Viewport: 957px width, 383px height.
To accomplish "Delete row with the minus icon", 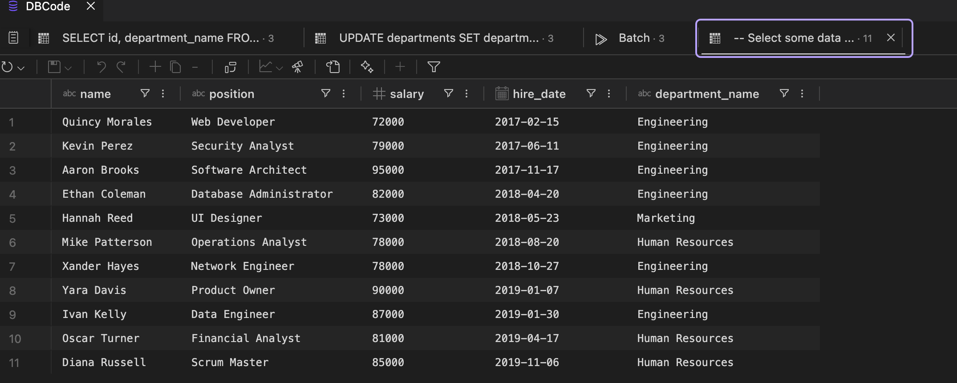I will tap(195, 67).
